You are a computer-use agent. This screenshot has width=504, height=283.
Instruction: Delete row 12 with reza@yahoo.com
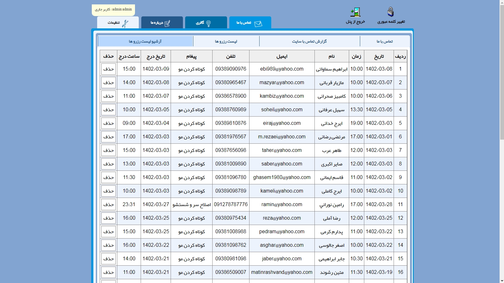[108, 218]
